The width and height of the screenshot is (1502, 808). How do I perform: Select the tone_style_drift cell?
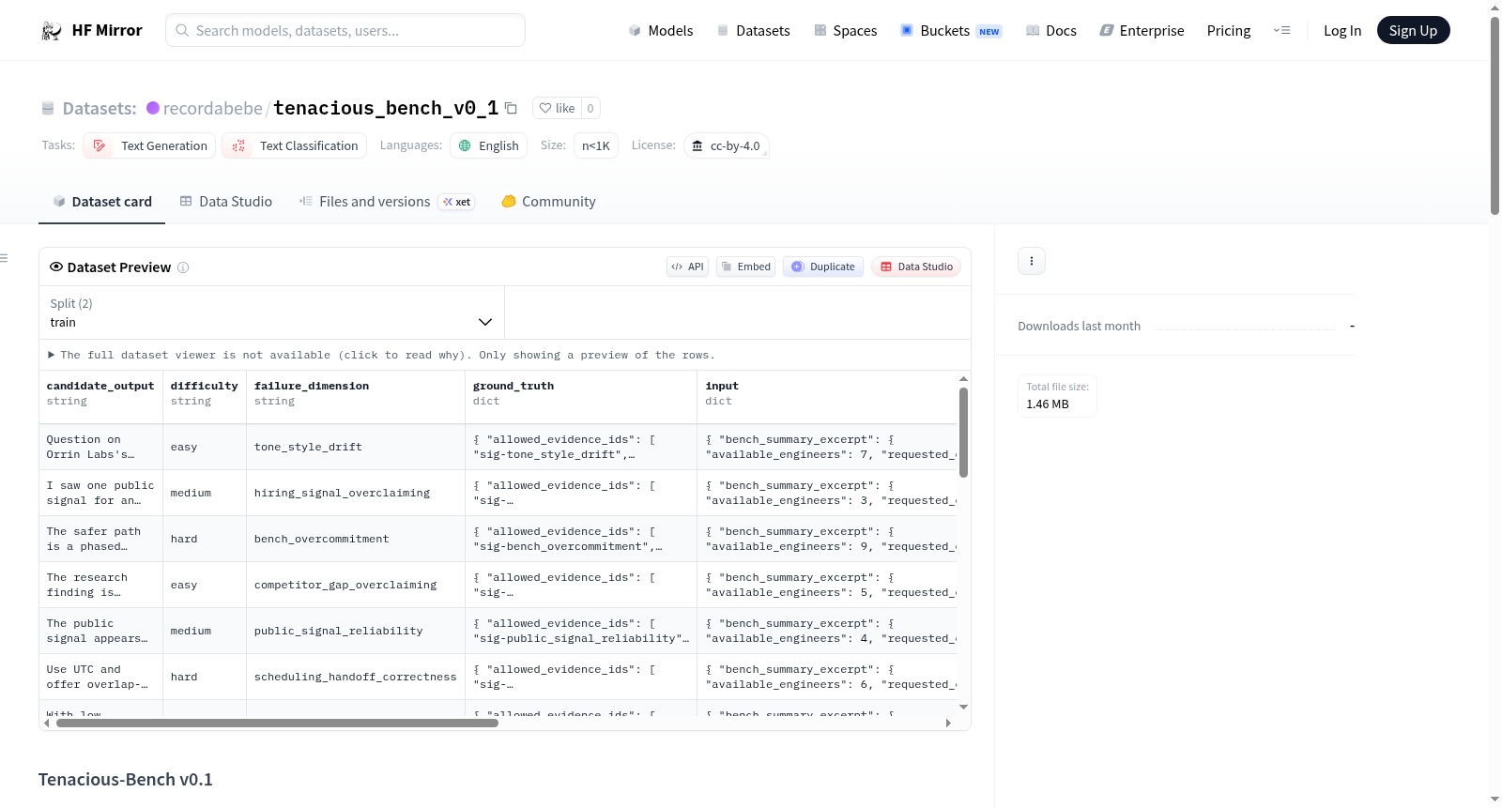356,447
